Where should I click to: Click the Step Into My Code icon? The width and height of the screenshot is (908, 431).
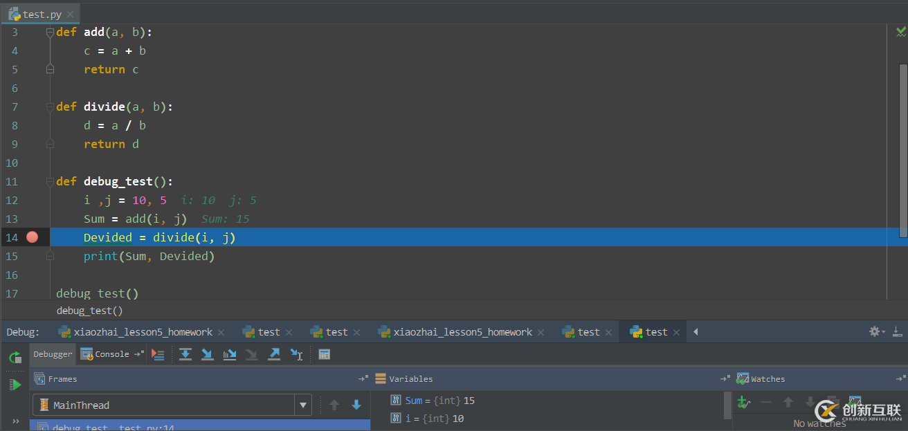point(230,354)
